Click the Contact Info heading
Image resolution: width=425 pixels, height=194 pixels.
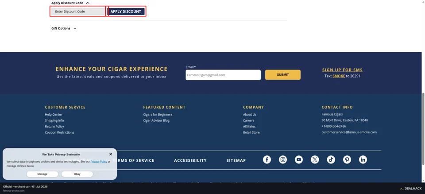[337, 107]
